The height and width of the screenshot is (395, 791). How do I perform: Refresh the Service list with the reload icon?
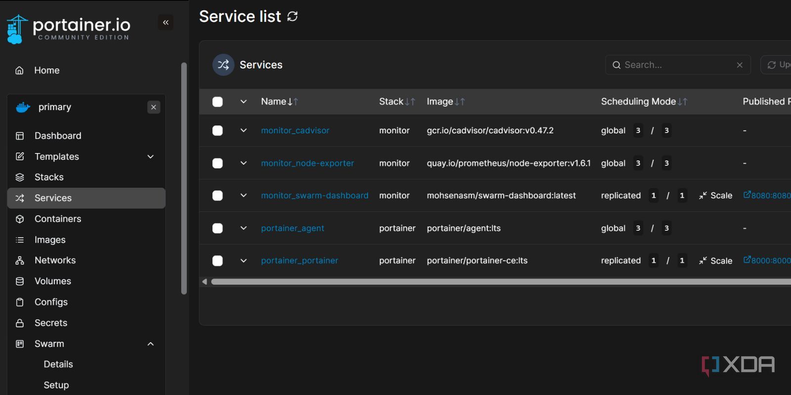(293, 16)
